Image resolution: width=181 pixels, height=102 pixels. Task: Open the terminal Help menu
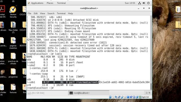tap(70, 13)
